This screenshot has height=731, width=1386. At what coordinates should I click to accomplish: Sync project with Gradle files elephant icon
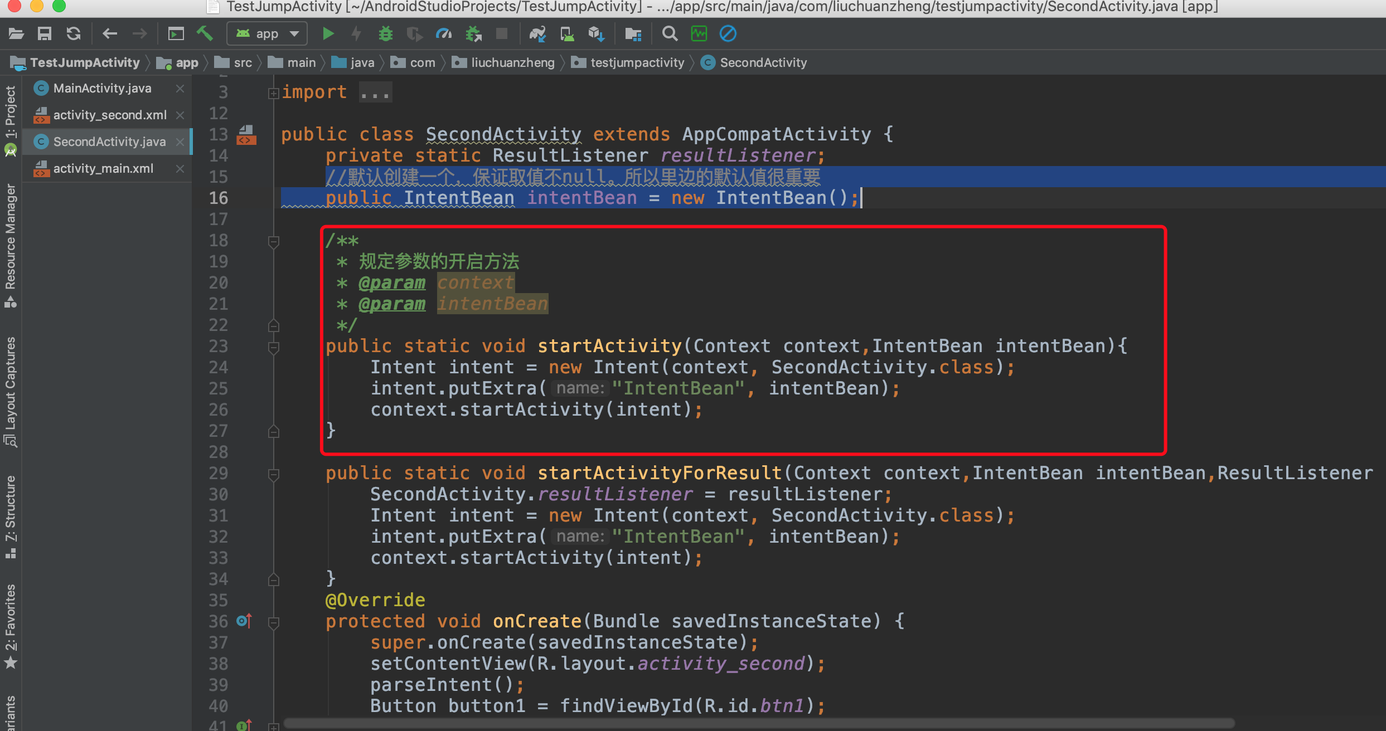coord(537,34)
